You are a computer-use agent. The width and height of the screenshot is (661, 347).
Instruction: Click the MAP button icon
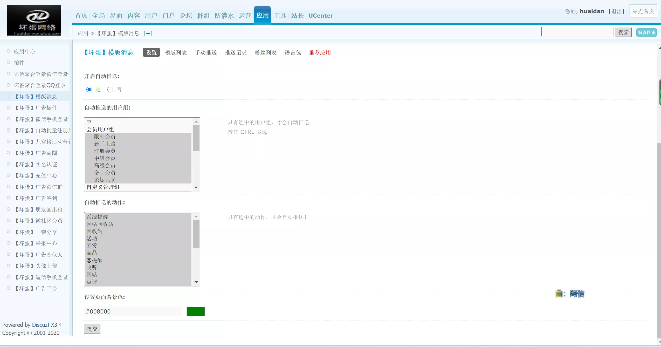point(646,33)
